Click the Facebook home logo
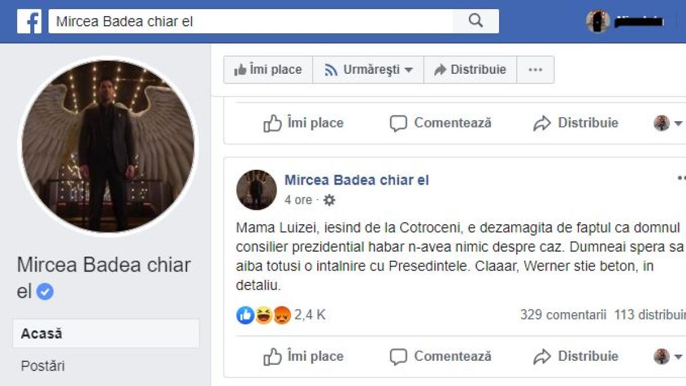The height and width of the screenshot is (386, 686). pyautogui.click(x=30, y=21)
